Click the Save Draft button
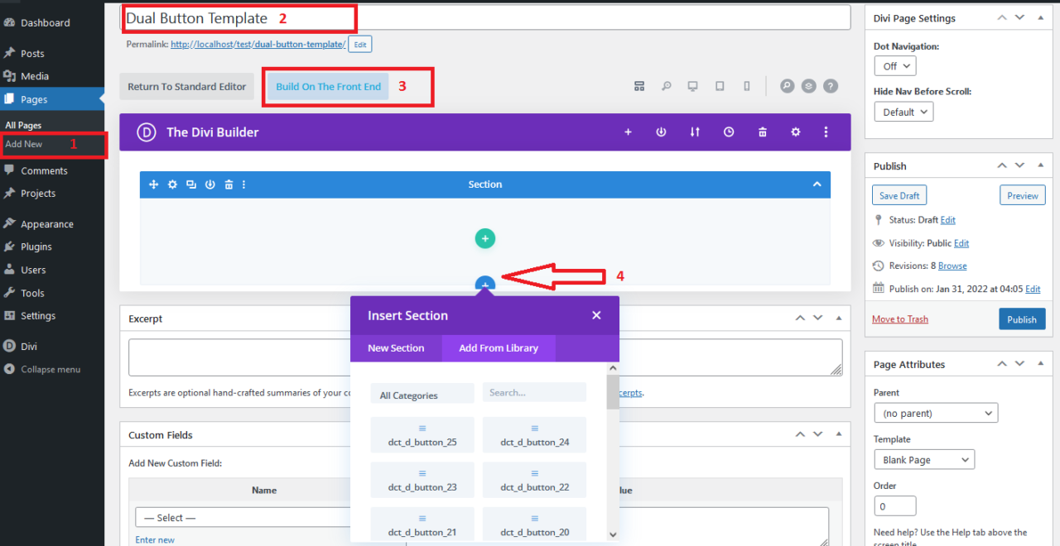Viewport: 1060px width, 546px height. tap(899, 195)
